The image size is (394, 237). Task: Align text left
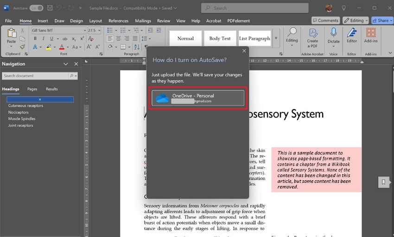click(x=110, y=39)
